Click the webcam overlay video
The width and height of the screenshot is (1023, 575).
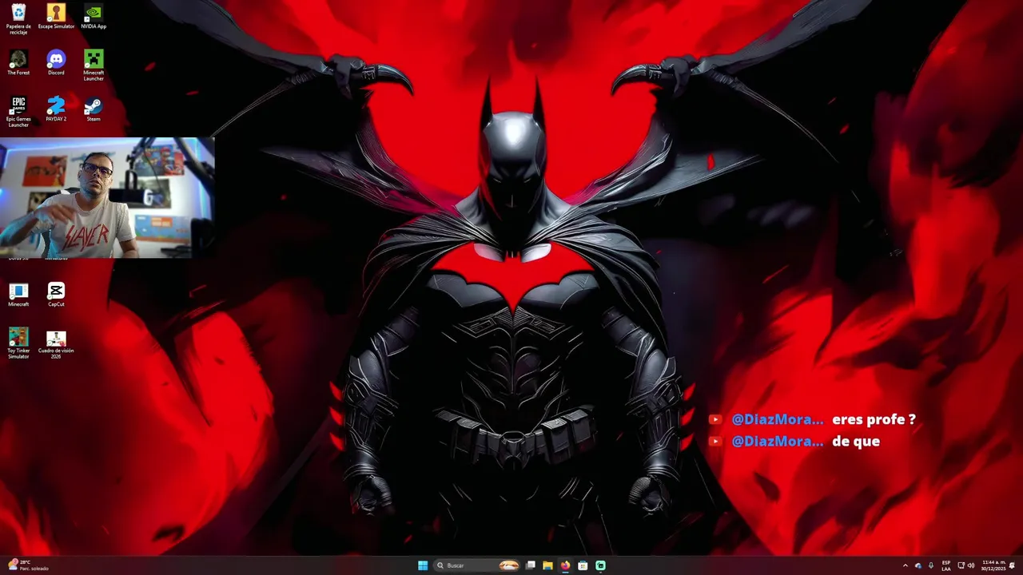coord(107,198)
